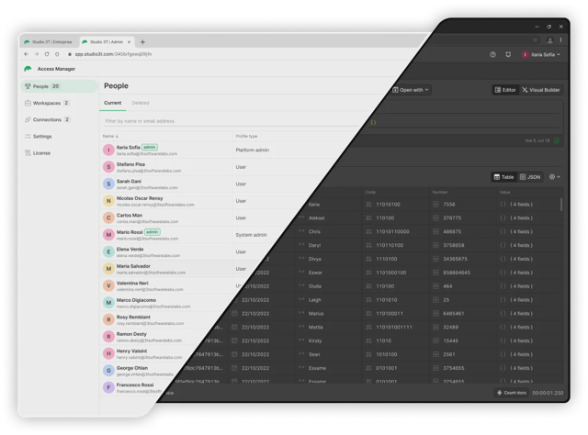
Task: Close the Studio 3T Admin tab
Action: tap(129, 42)
